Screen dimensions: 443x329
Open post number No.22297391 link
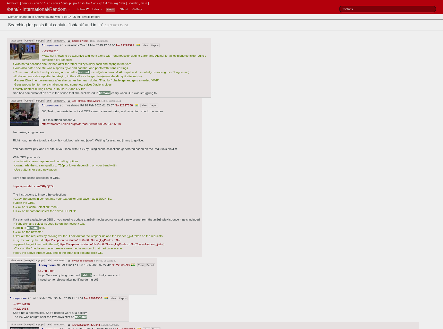pos(125,45)
